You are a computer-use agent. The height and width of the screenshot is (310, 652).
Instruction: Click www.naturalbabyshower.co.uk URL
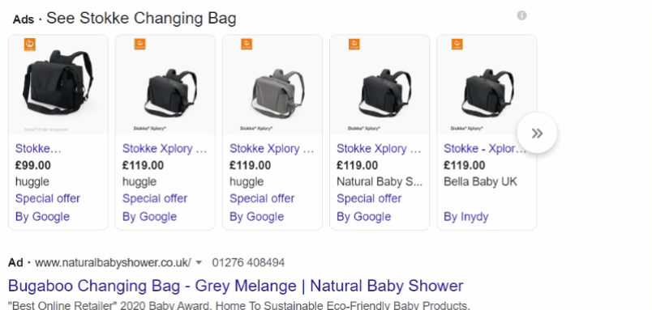click(113, 263)
